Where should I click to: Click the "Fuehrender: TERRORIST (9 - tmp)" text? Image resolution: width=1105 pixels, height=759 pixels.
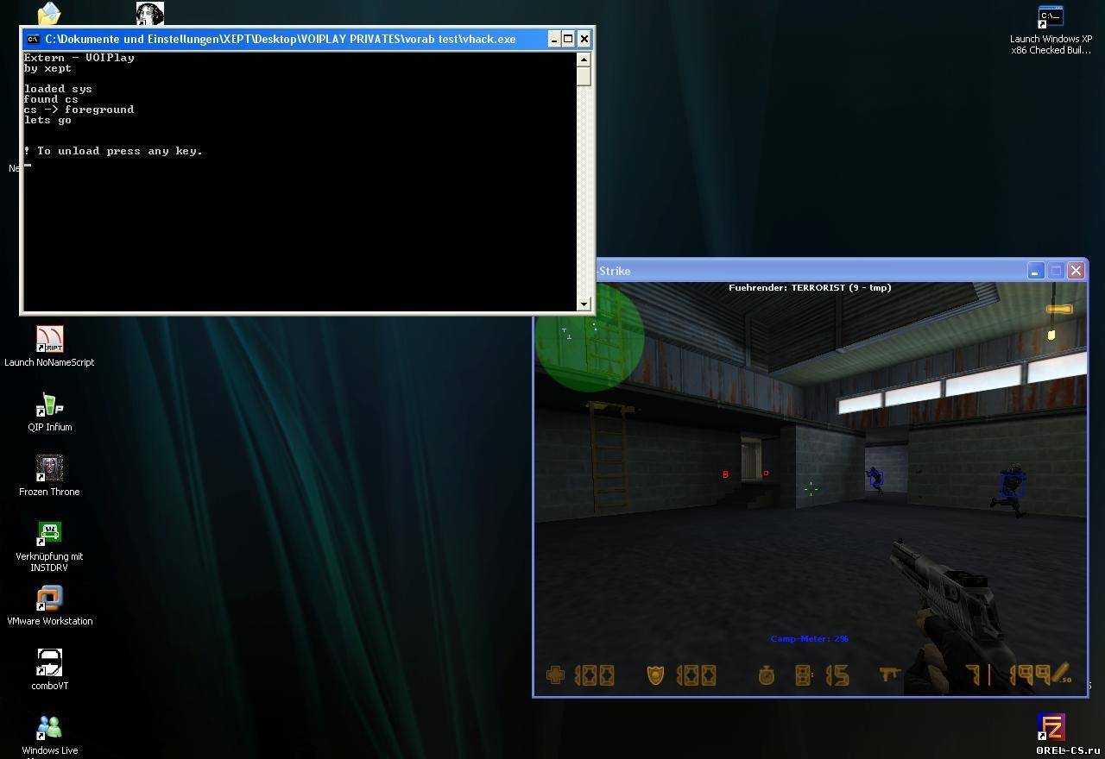[x=810, y=288]
